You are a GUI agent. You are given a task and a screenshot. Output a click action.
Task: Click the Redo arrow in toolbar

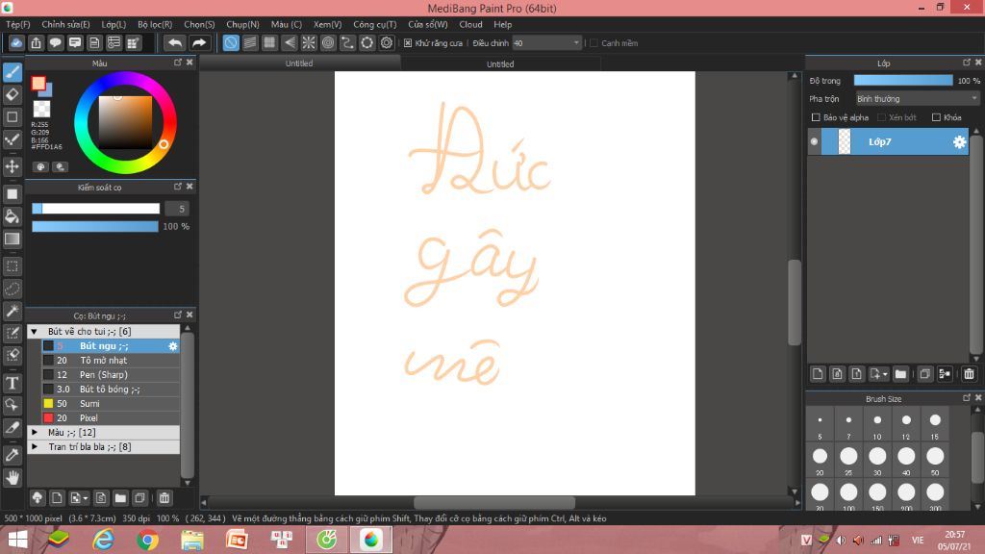pos(198,42)
